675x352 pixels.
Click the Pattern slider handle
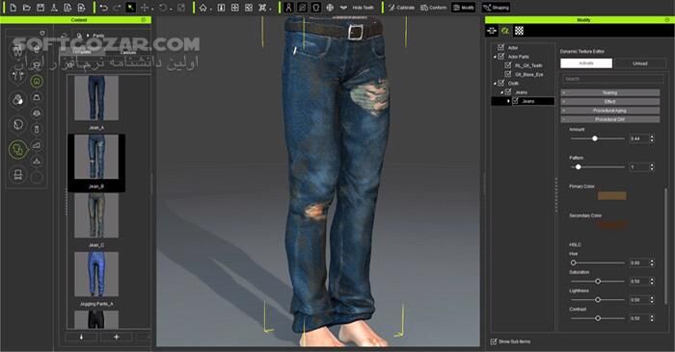point(579,167)
